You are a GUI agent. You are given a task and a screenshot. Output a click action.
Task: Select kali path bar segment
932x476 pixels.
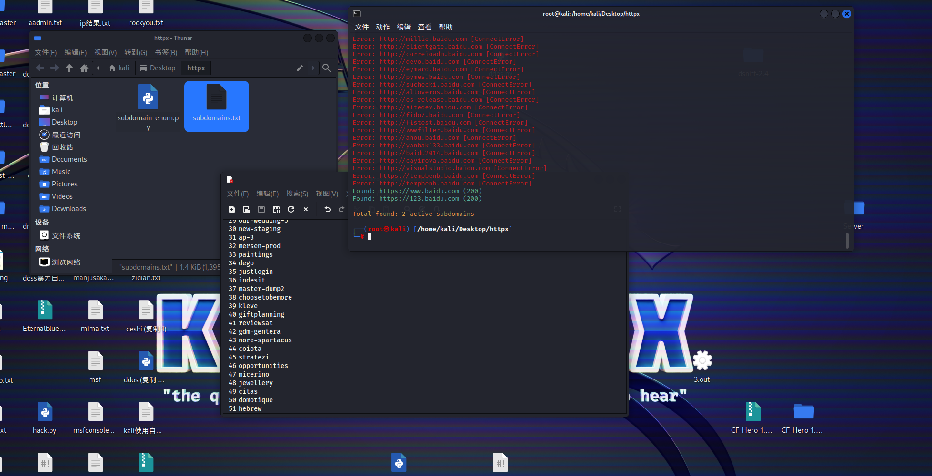pos(119,68)
